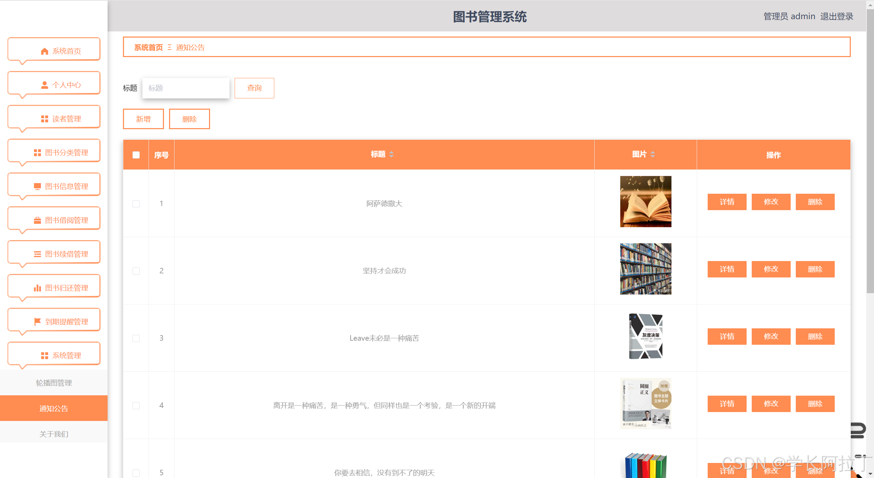Sort by the 图片 column arrows

pyautogui.click(x=653, y=154)
